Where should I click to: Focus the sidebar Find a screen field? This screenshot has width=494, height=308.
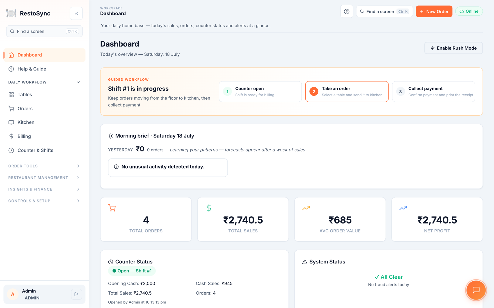[x=44, y=31]
